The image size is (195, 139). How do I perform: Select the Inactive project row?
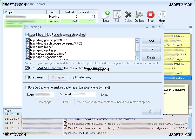tap(50, 17)
